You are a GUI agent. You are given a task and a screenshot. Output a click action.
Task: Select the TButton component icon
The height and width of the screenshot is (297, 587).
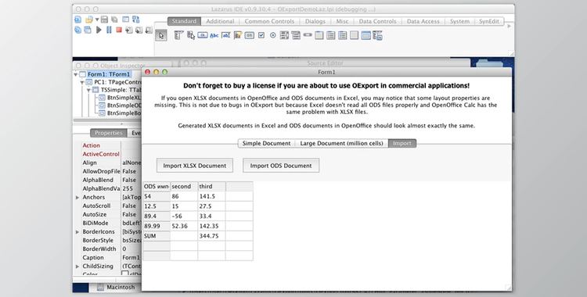tap(203, 35)
